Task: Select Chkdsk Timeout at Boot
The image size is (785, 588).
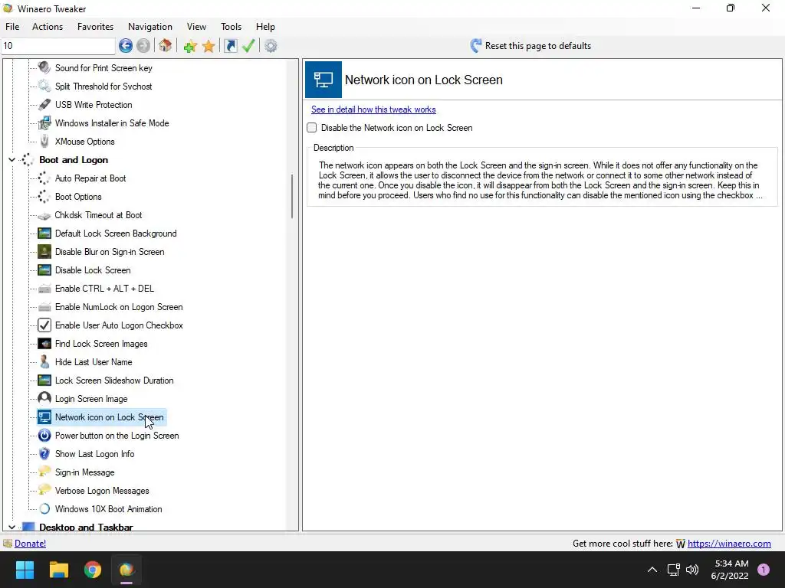Action: coord(99,215)
